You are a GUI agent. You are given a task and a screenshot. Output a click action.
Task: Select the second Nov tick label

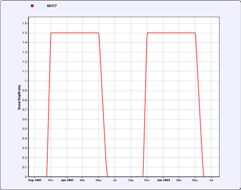point(147,180)
